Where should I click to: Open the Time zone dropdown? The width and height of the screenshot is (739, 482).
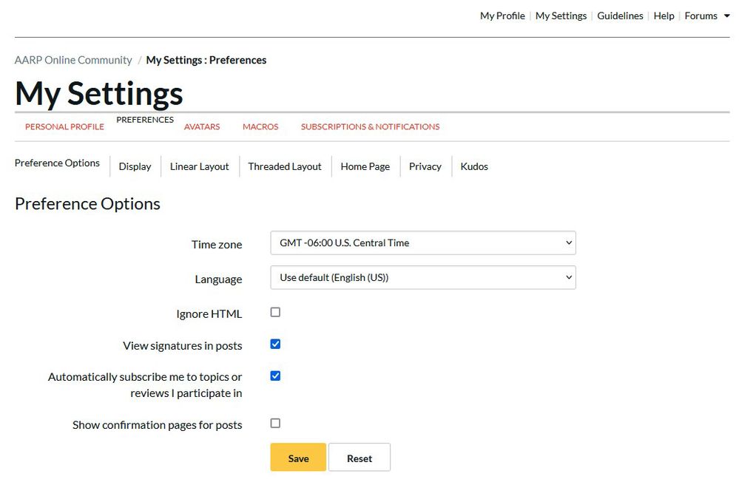click(422, 242)
